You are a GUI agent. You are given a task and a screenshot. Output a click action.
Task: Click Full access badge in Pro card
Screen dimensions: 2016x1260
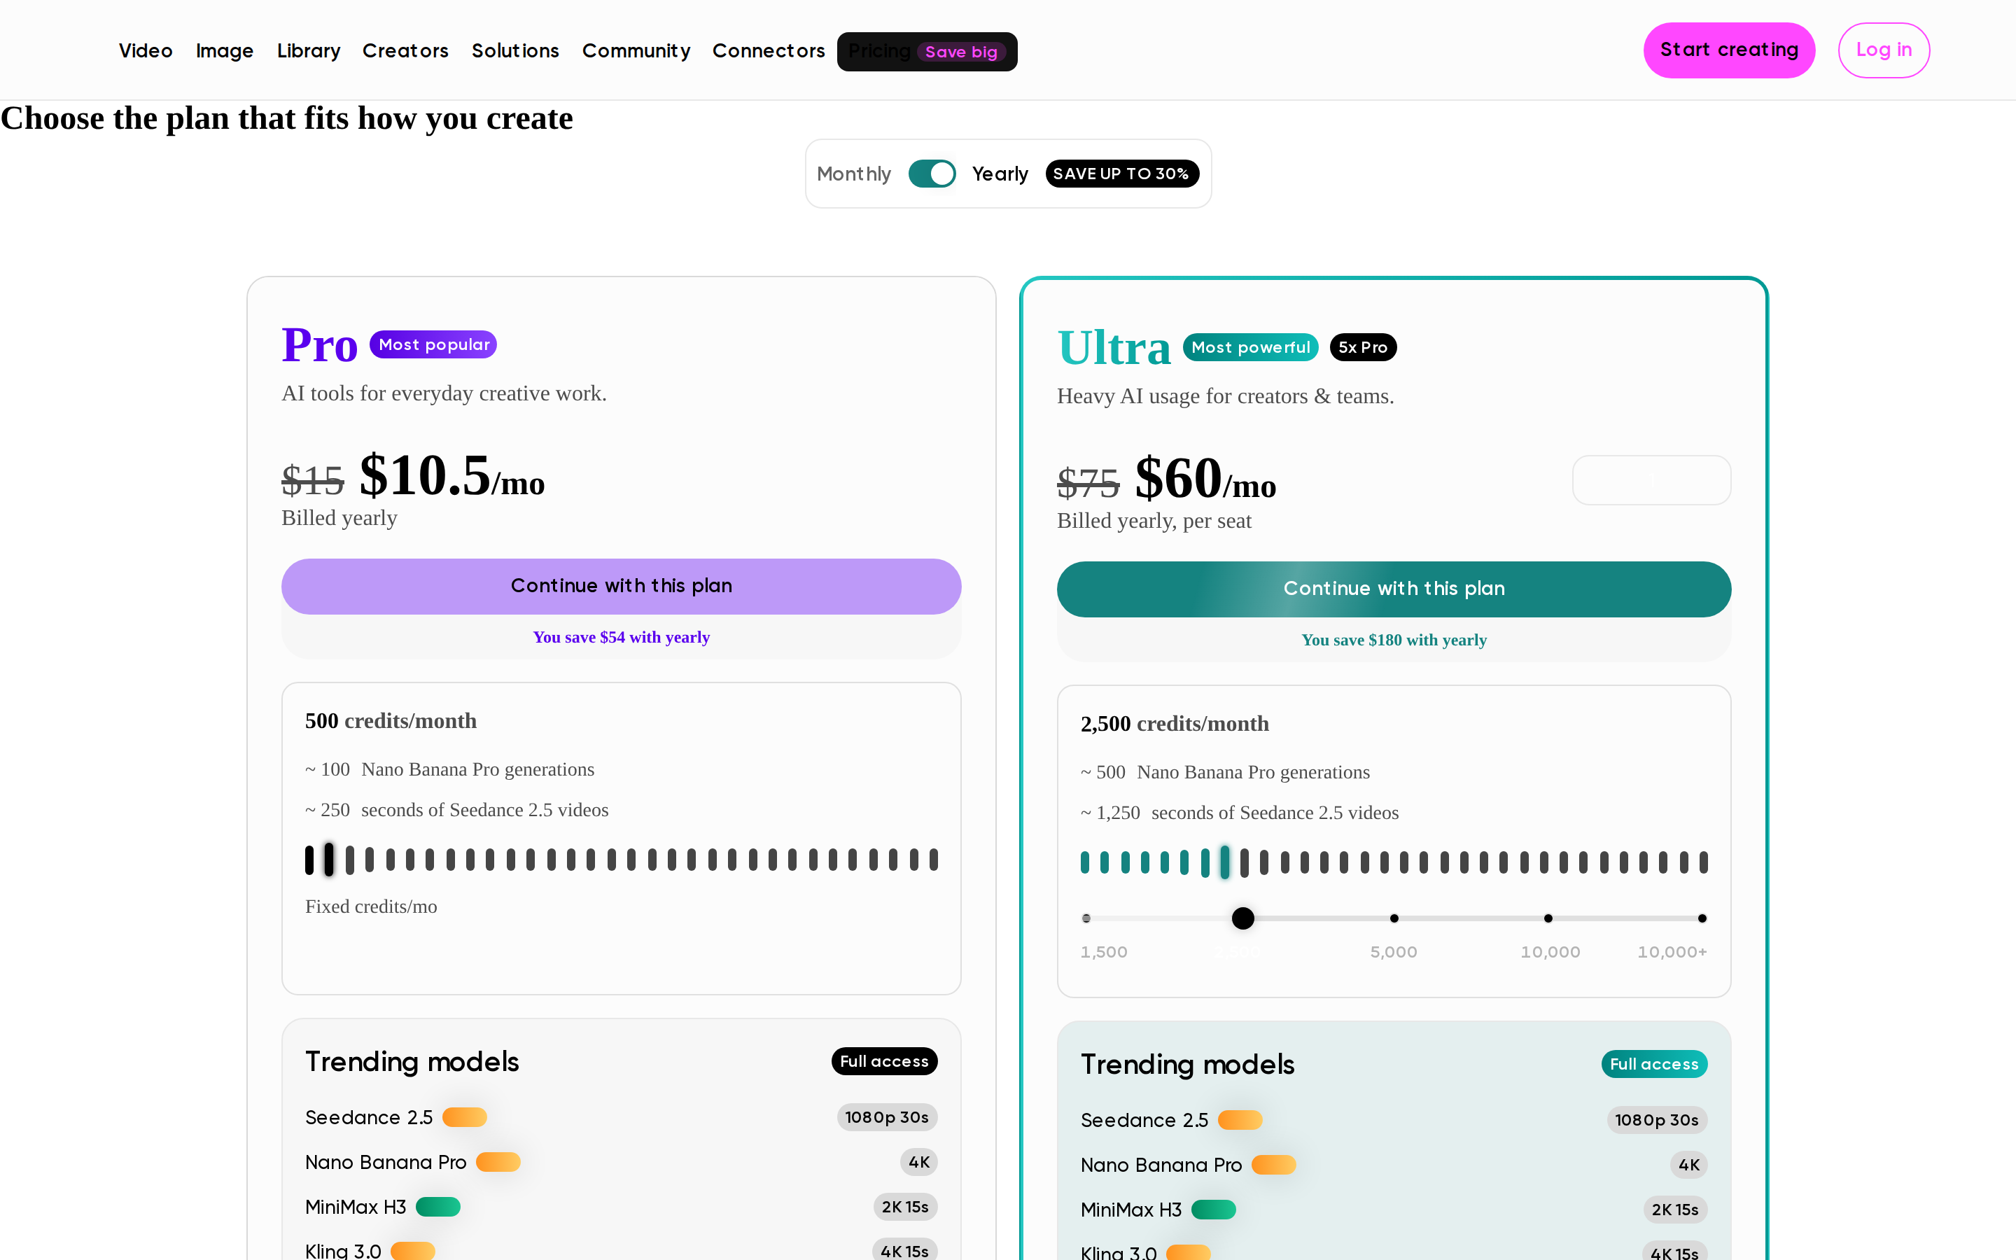tap(884, 1060)
